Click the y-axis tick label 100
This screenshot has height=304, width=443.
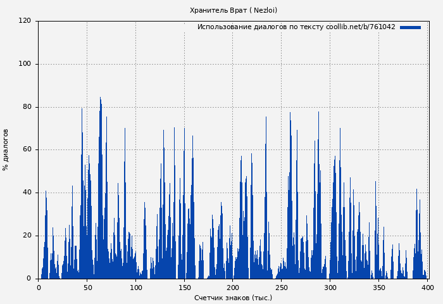coord(25,64)
